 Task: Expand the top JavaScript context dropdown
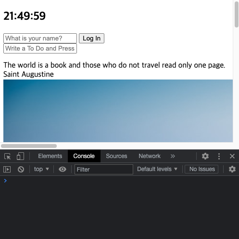point(41,169)
